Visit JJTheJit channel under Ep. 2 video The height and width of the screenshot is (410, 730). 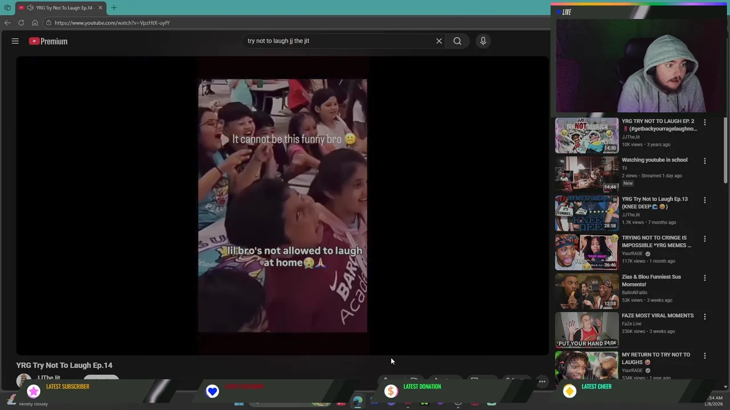tap(631, 137)
